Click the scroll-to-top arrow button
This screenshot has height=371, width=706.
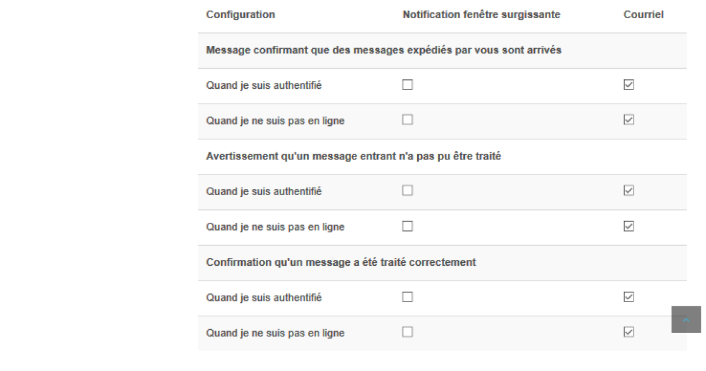(685, 319)
